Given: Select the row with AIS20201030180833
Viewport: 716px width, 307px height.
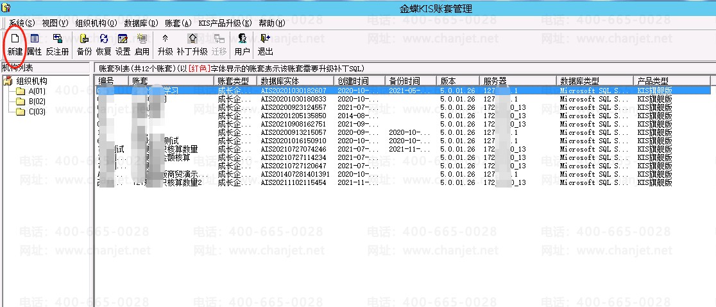Looking at the screenshot, I should (403, 99).
